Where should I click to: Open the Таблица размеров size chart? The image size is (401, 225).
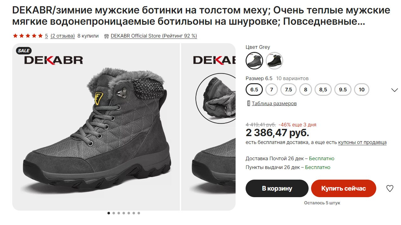274,103
